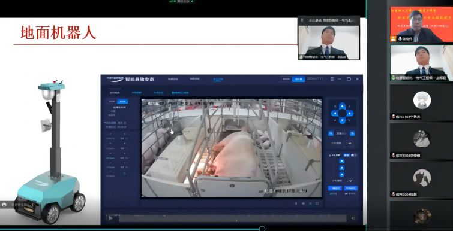Viewport: 453px width, 231px height.
Task: Pan camera up with the top arrow
Action: pos(343,106)
